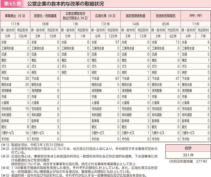Viewport: 211px width, 177px height.
Task: Click 駐車場 value 7 under 事業廃止
Action: (28, 121)
